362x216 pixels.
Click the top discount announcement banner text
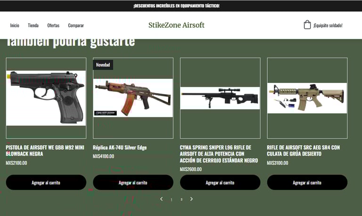click(x=176, y=6)
